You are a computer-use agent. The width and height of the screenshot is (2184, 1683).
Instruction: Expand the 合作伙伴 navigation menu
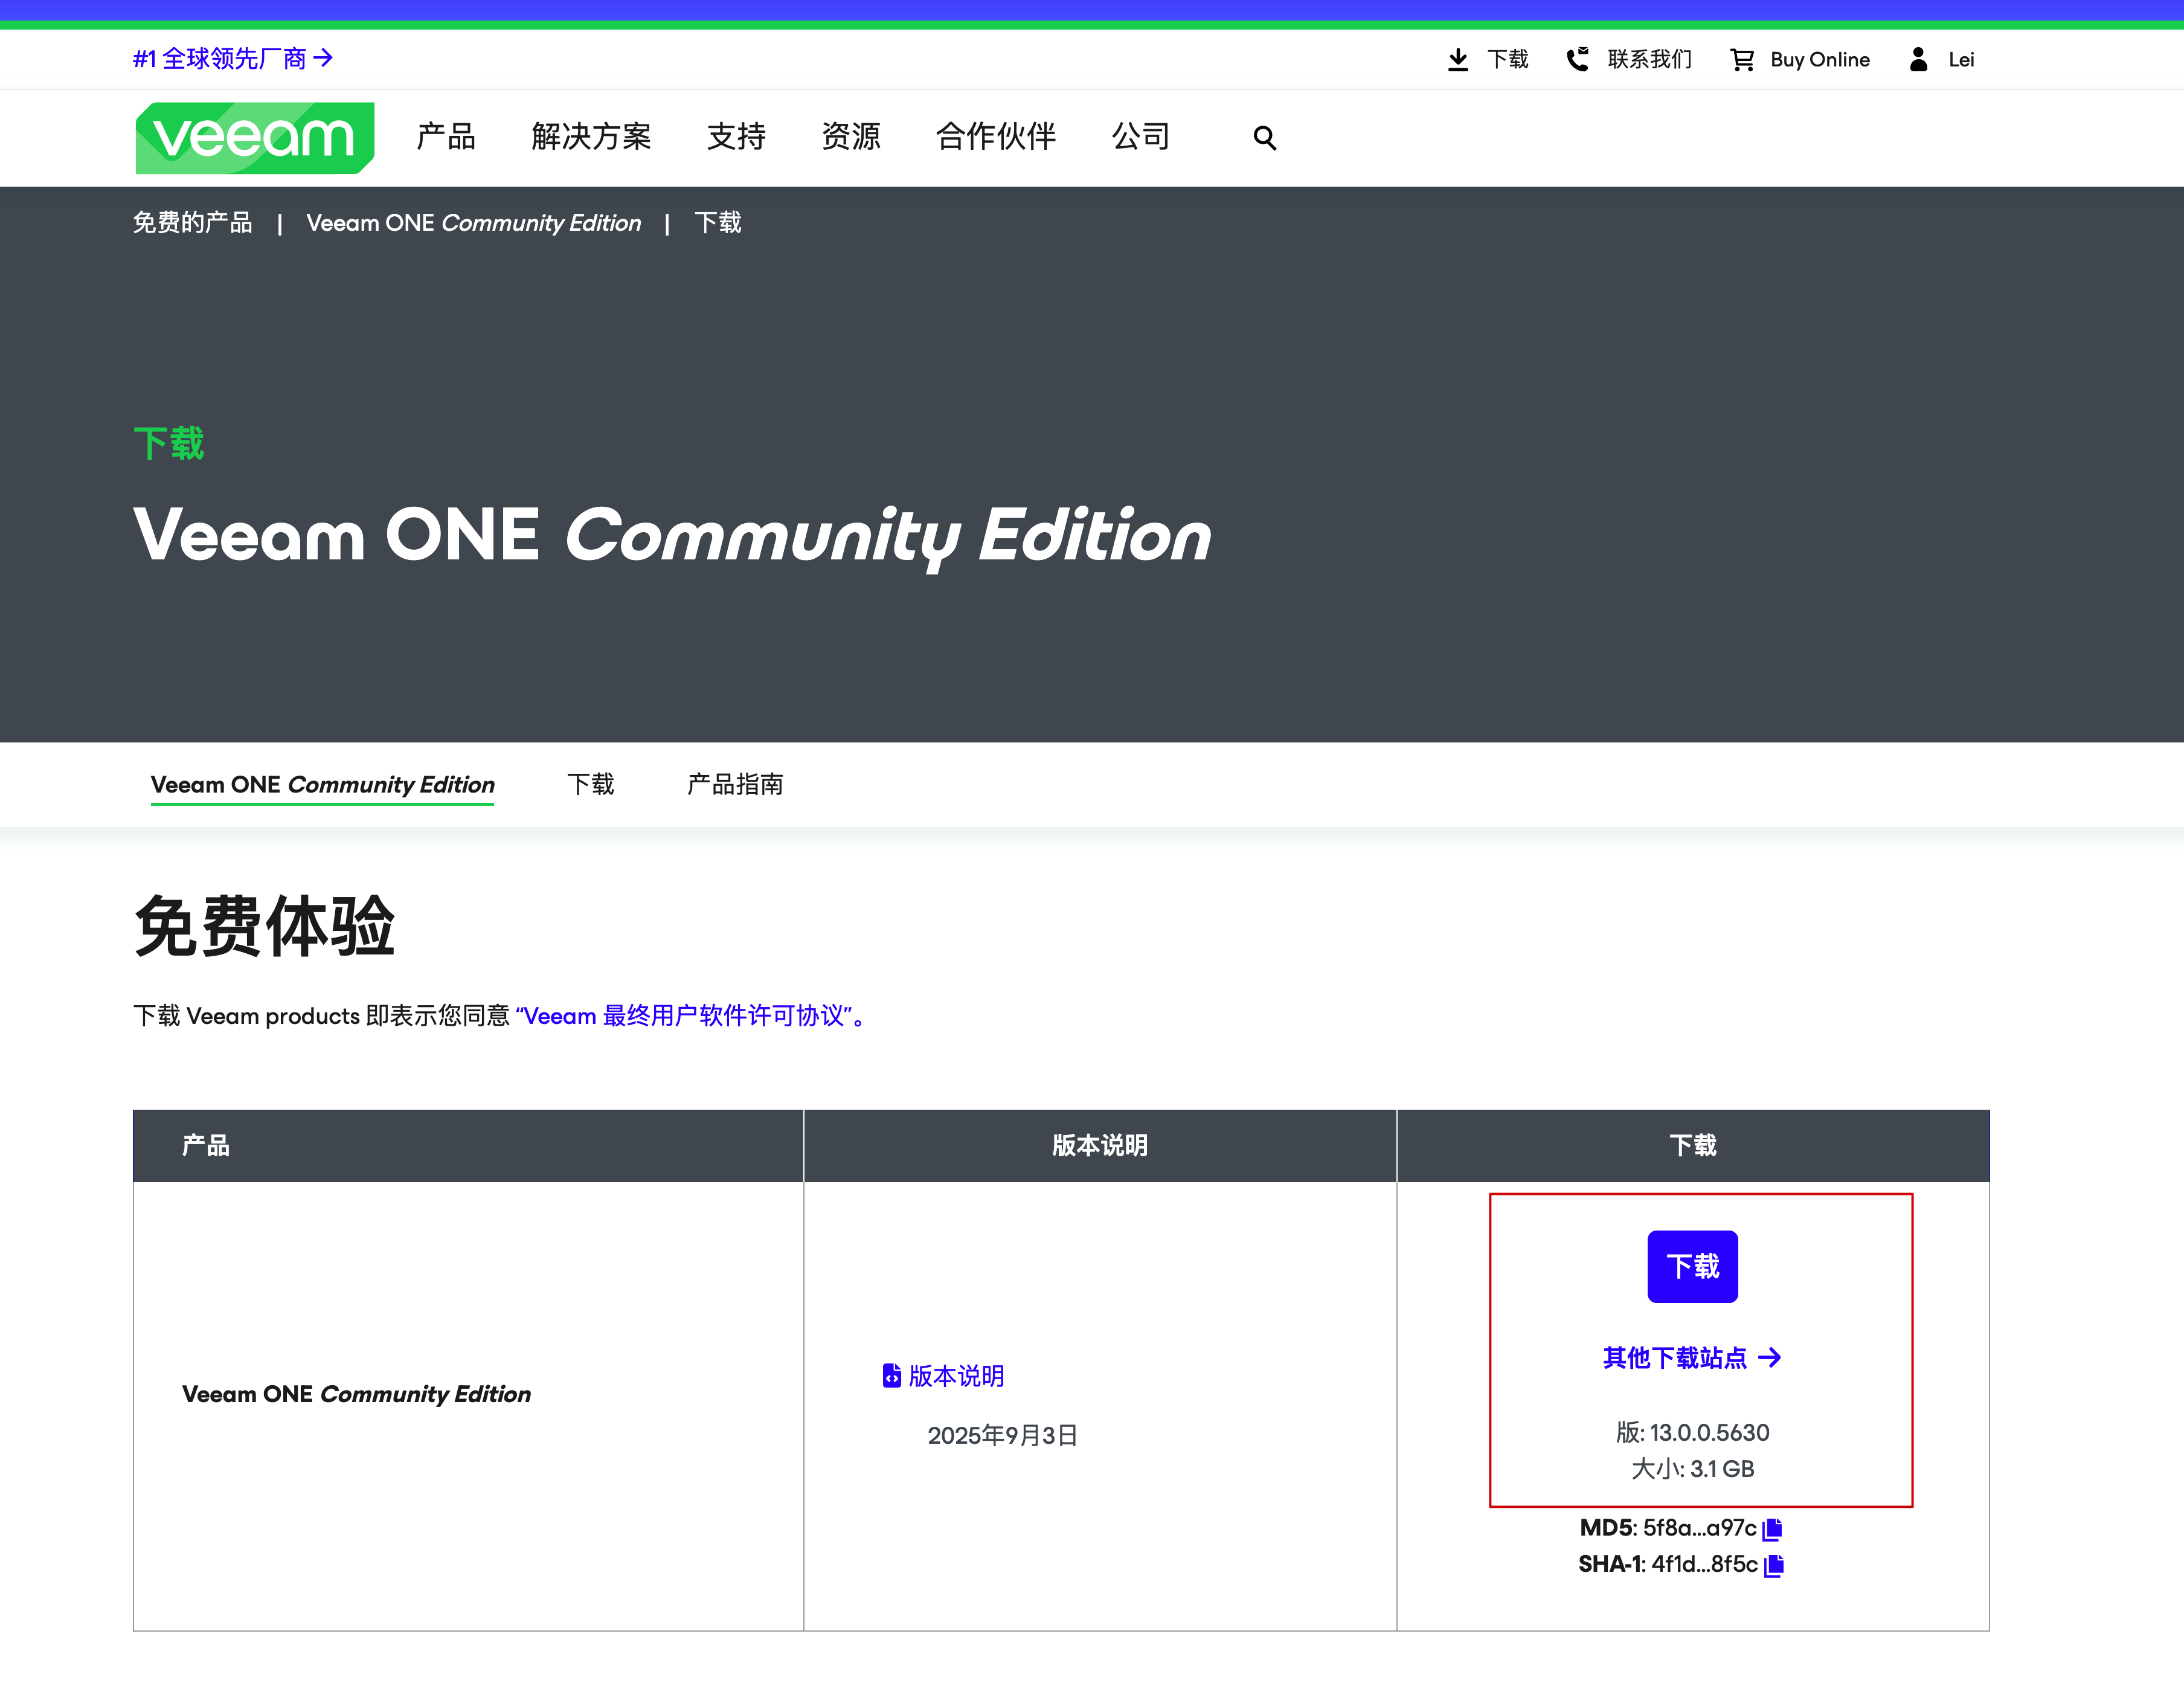click(x=995, y=137)
